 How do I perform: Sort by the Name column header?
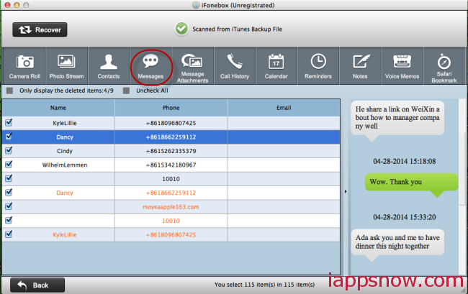click(x=58, y=108)
